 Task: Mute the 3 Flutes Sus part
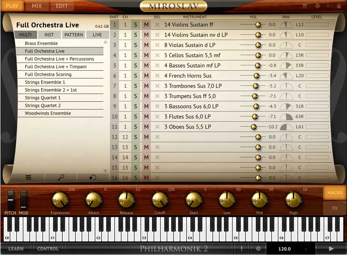tap(146, 116)
